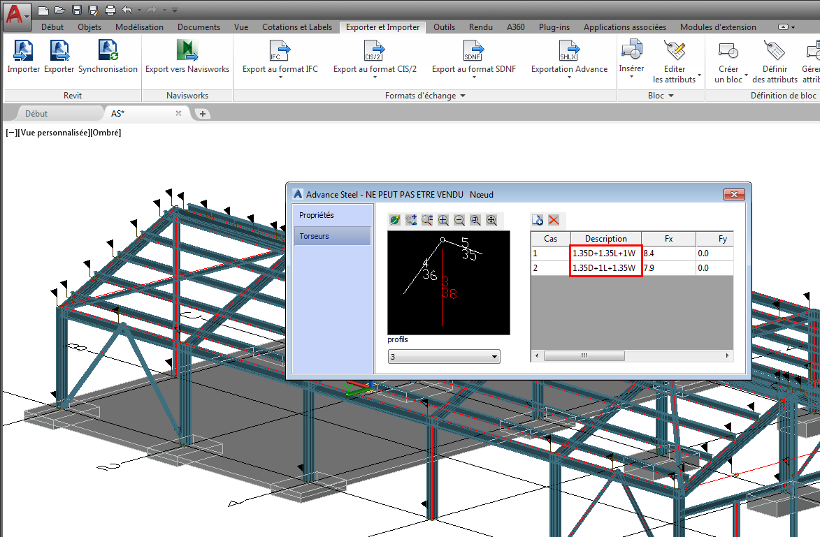Viewport: 820px width, 537px height.
Task: Expand the Exportation Advance dropdown arrow
Action: [570, 78]
